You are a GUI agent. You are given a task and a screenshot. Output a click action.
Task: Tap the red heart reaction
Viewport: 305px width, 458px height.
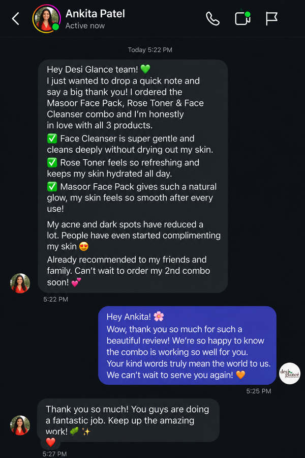50,442
